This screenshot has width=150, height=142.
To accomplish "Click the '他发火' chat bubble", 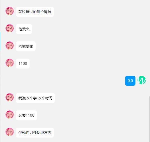I will (24, 29).
